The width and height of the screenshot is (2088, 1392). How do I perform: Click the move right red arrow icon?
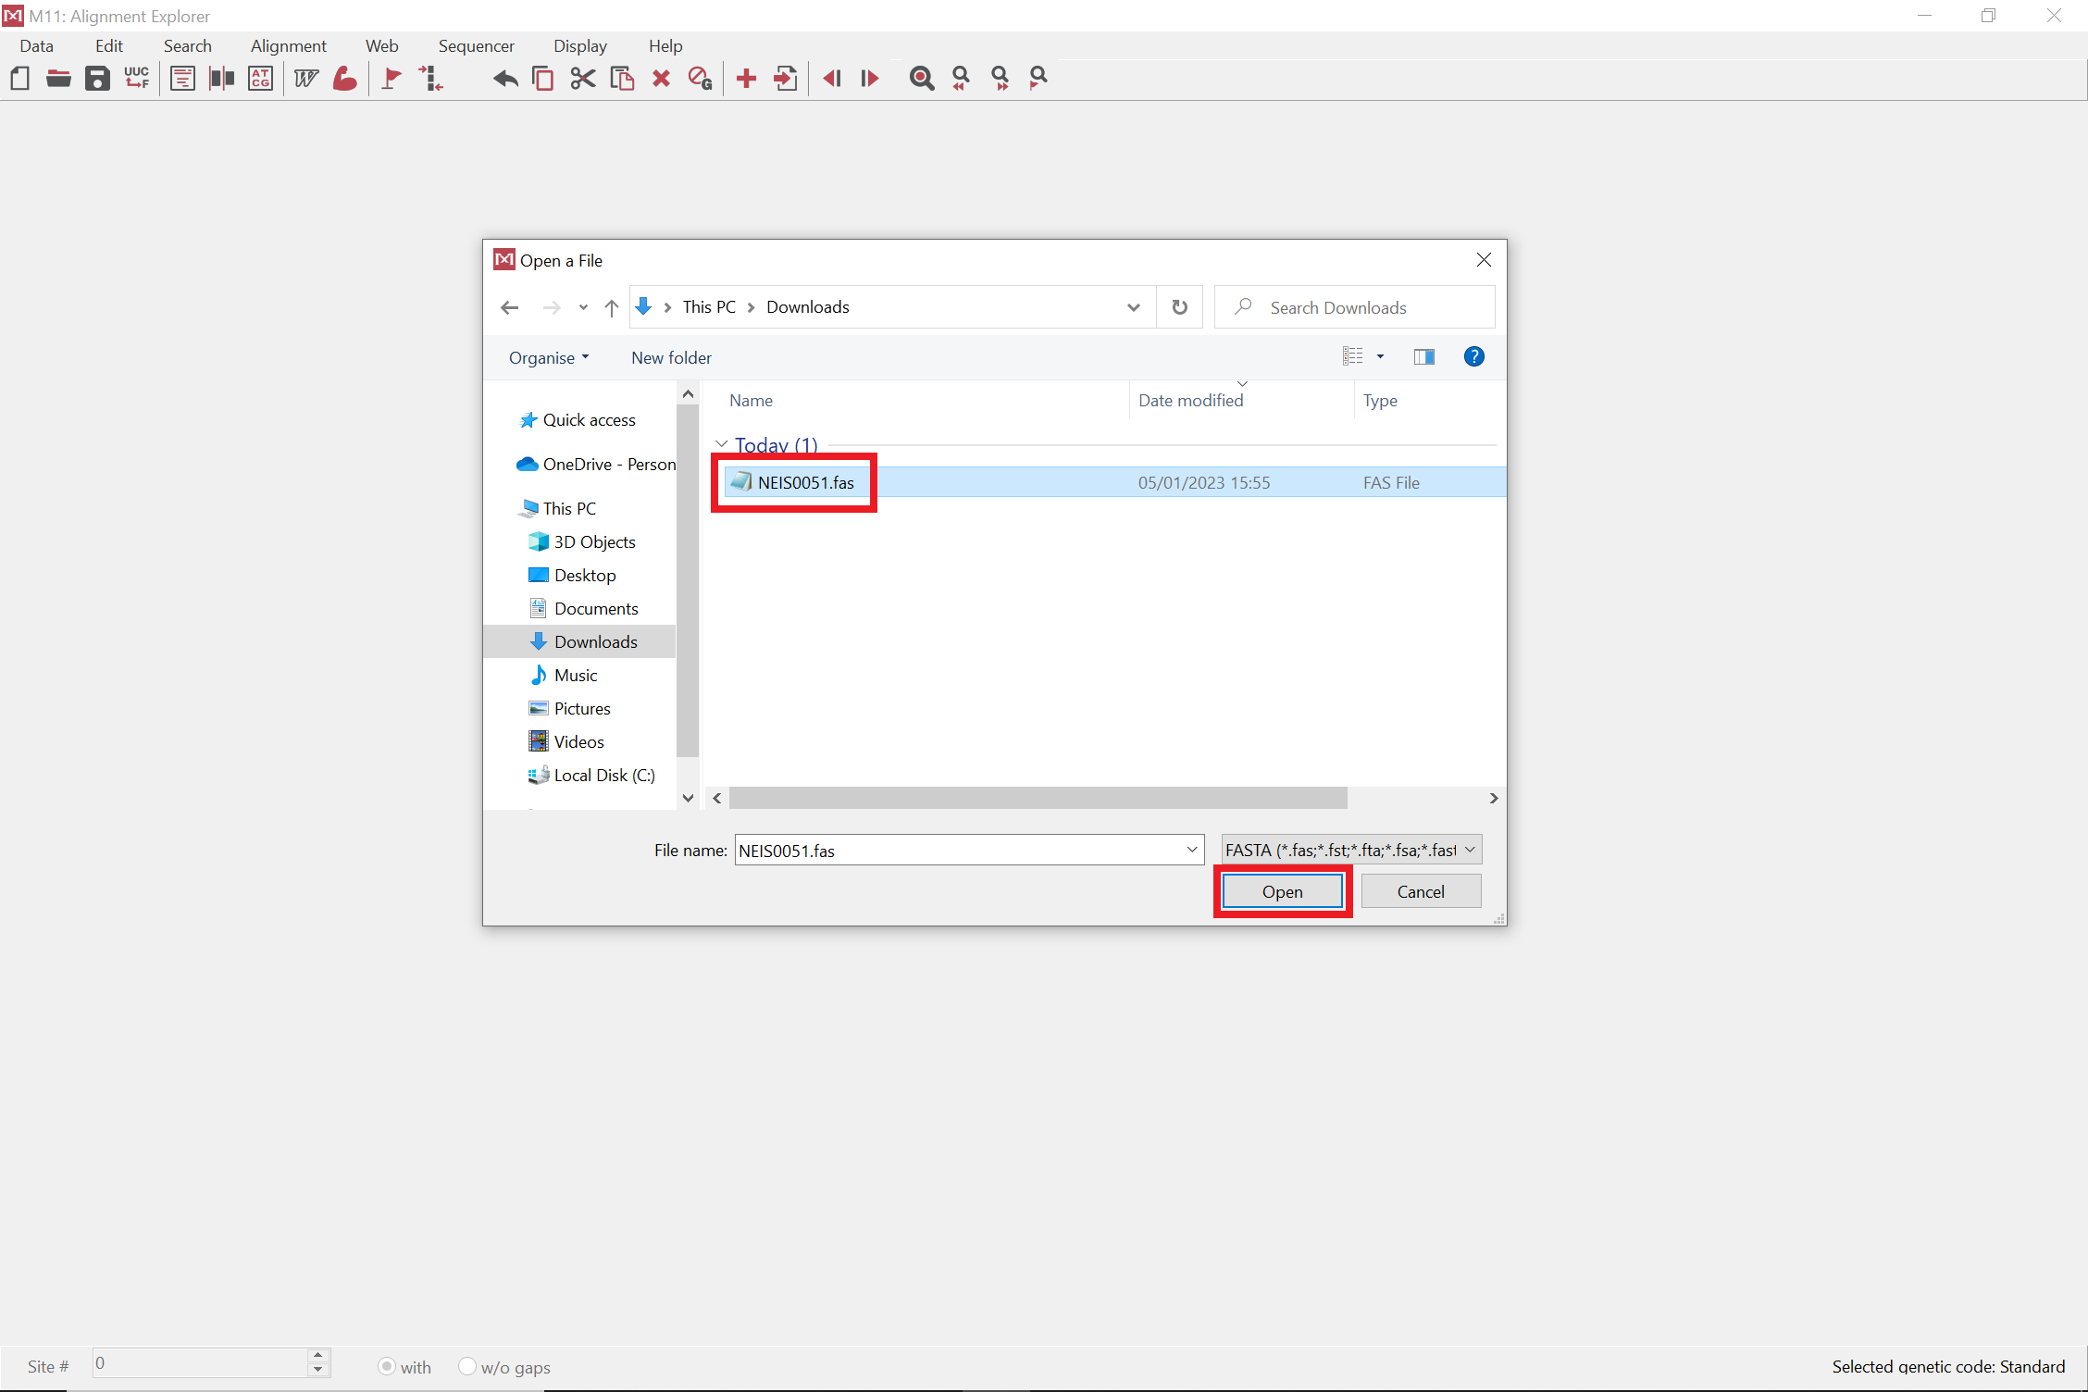point(869,79)
